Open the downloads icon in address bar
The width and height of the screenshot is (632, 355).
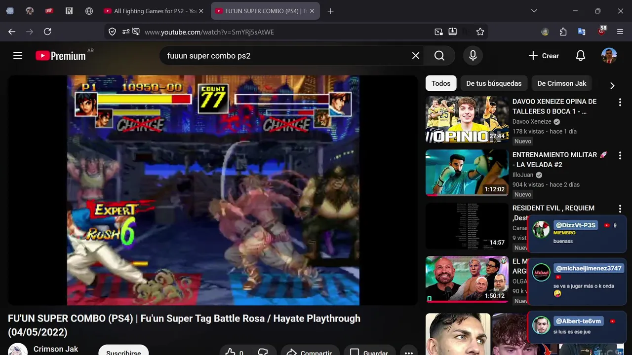tap(452, 32)
